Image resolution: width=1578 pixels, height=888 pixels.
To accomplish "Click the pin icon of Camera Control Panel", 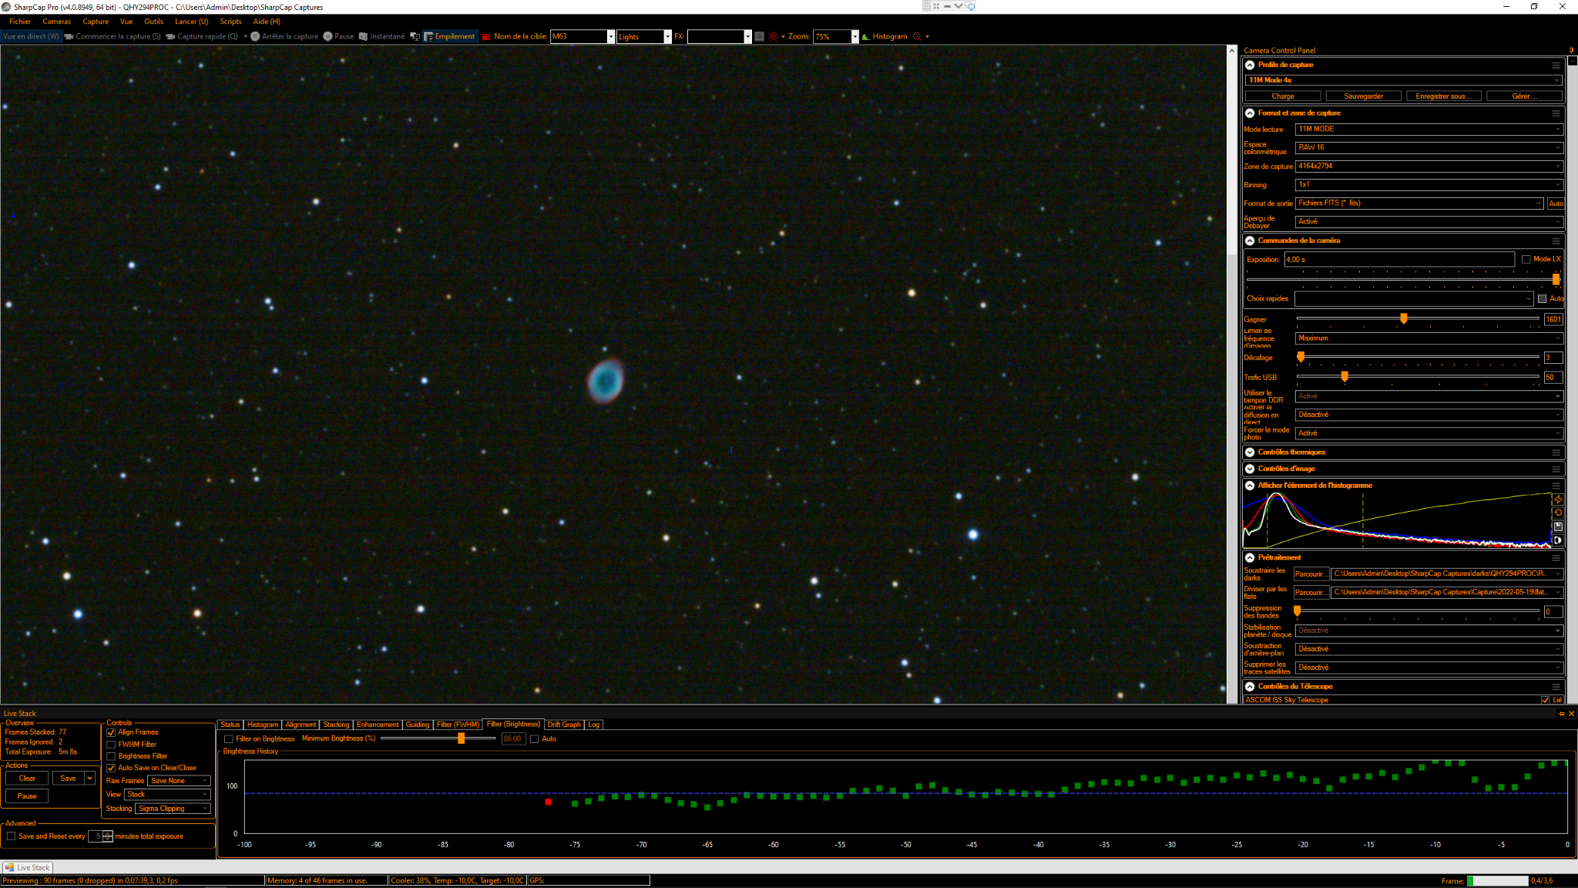I will coord(1571,50).
